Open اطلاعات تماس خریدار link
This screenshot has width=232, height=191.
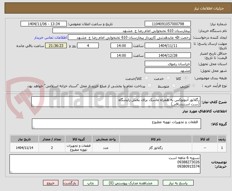click(51, 37)
